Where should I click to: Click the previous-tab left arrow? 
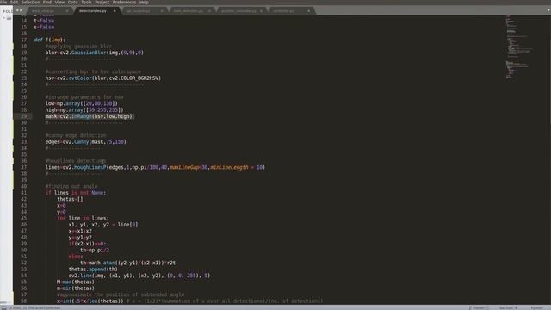click(x=17, y=10)
